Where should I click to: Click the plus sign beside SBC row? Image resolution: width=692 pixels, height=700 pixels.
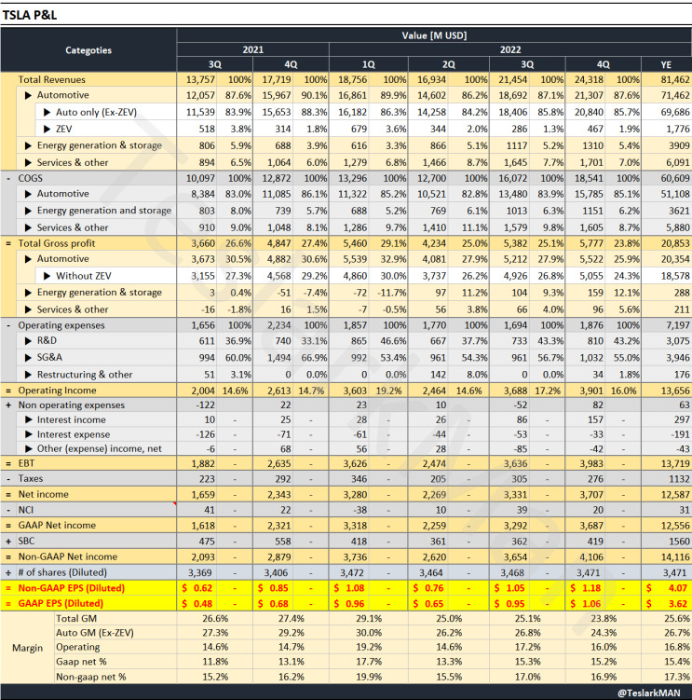tap(8, 542)
